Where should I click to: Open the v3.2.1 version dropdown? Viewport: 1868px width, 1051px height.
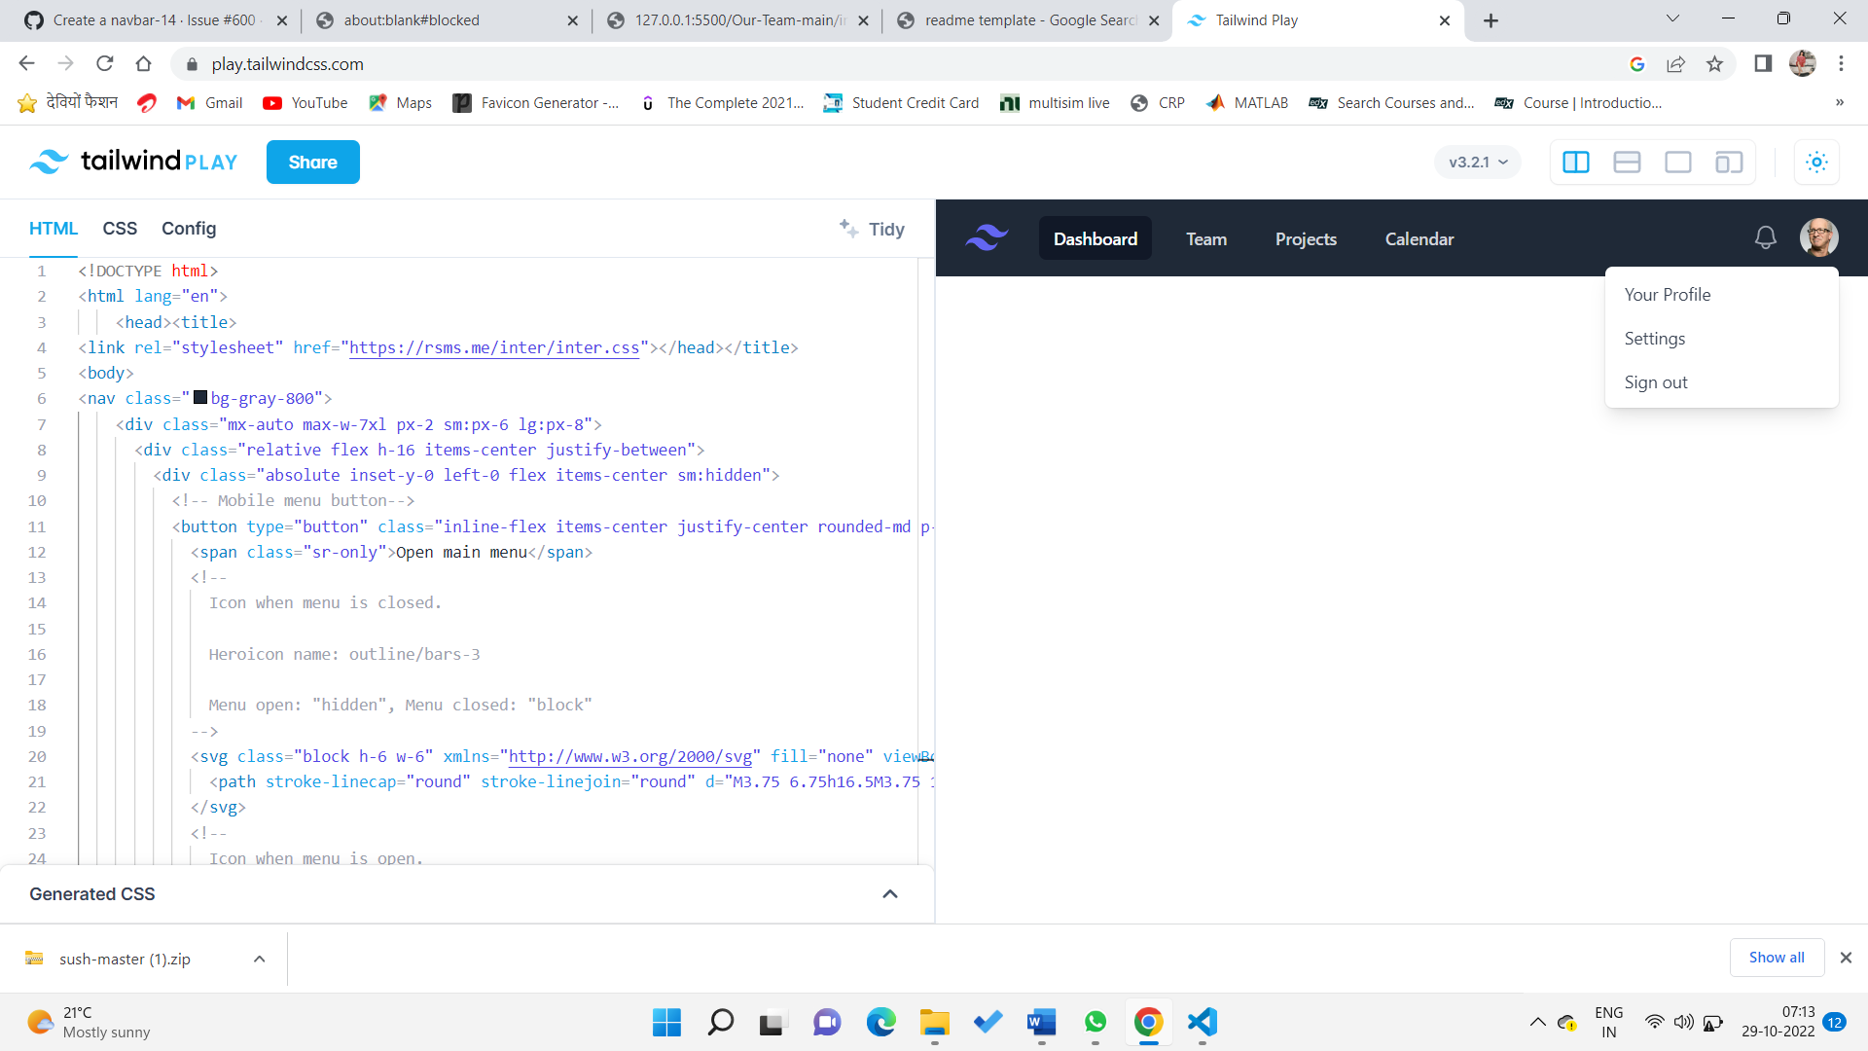tap(1476, 162)
